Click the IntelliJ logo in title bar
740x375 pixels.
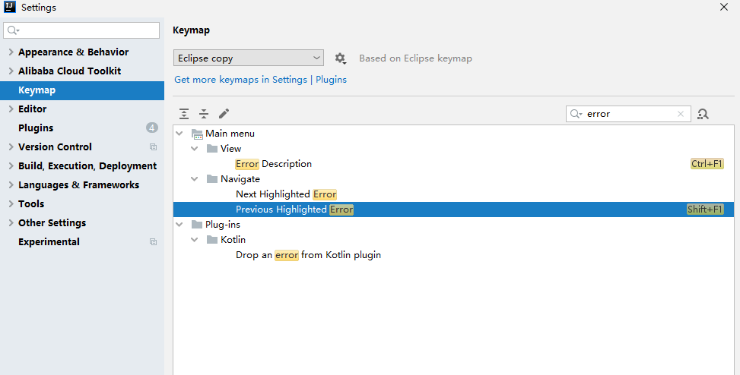pyautogui.click(x=10, y=8)
